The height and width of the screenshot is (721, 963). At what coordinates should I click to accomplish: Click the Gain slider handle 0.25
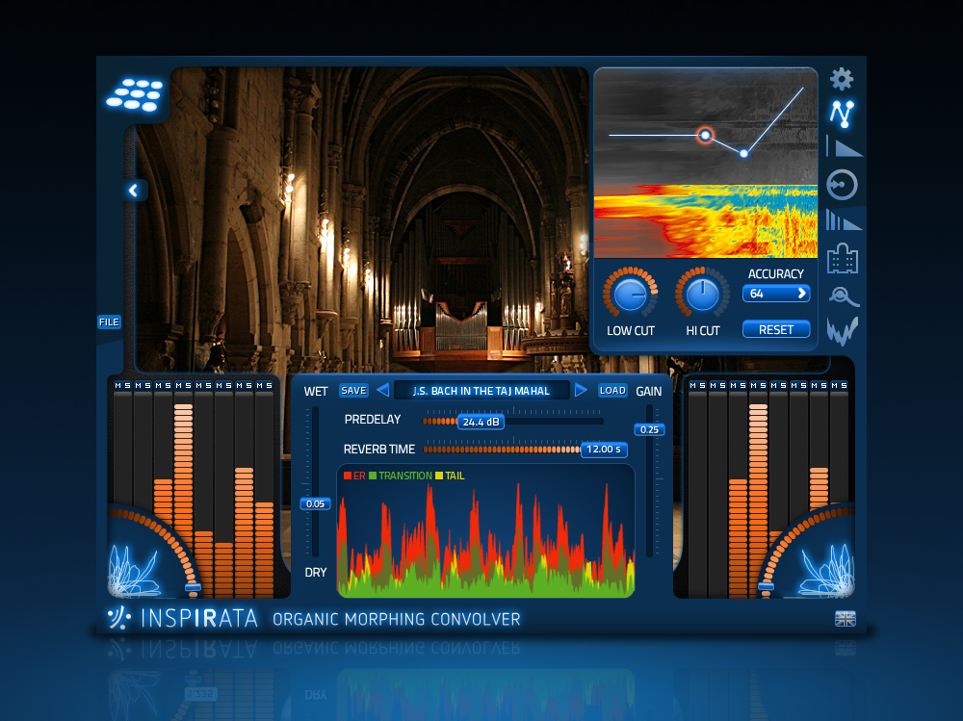tap(649, 429)
